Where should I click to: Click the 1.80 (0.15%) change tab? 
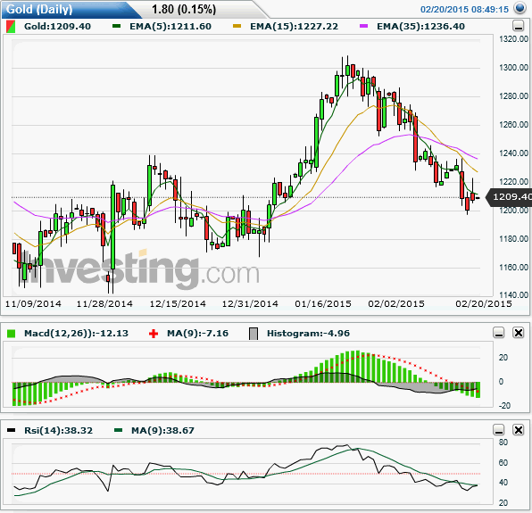[x=184, y=9]
